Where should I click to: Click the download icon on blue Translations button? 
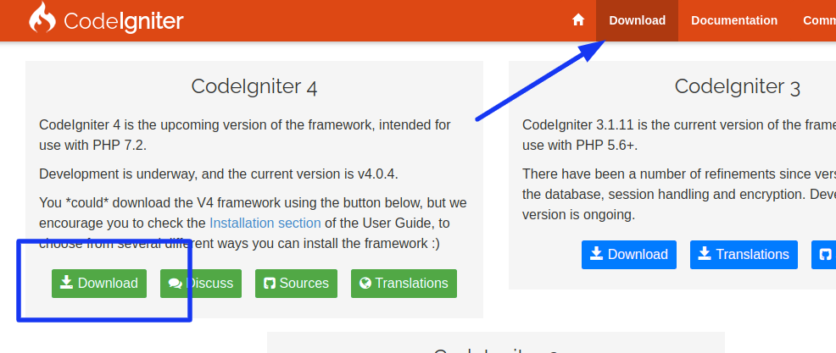(705, 253)
